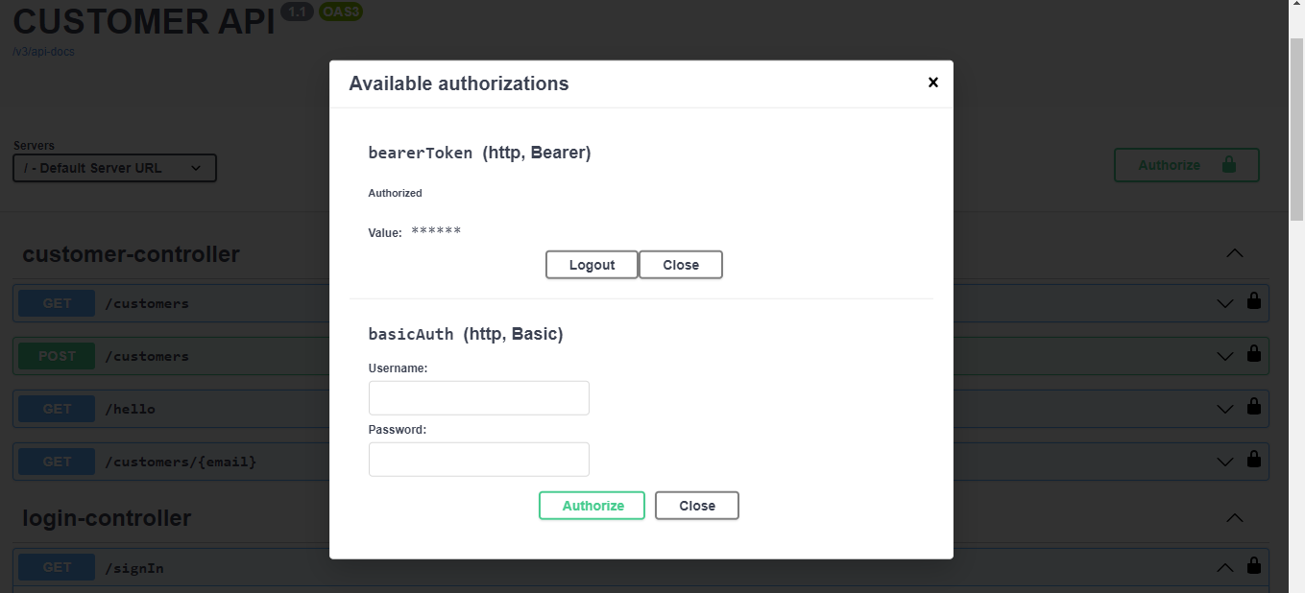Click the green Authorize padlock button
Image resolution: width=1305 pixels, height=593 pixels.
point(1186,164)
